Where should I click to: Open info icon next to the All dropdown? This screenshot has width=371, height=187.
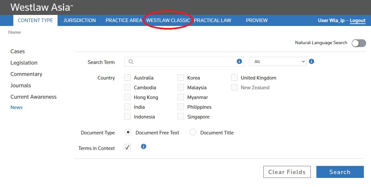point(311,61)
